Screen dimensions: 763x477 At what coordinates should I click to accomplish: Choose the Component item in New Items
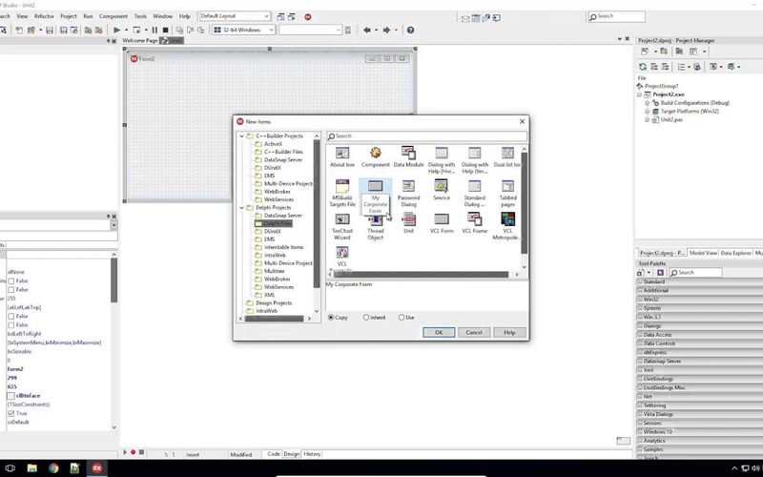pyautogui.click(x=376, y=153)
